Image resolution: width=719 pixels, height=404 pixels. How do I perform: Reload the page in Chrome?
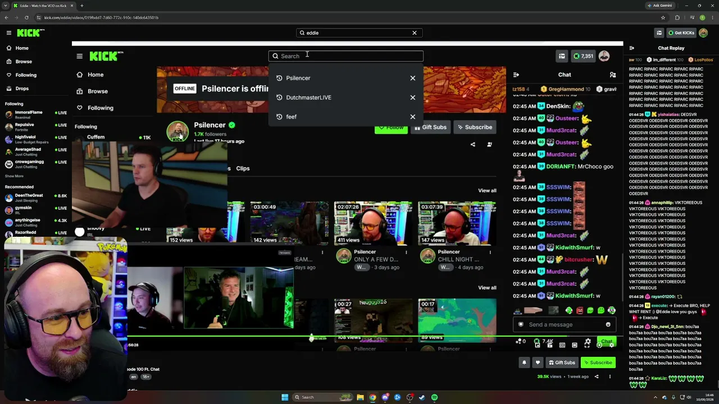26,17
